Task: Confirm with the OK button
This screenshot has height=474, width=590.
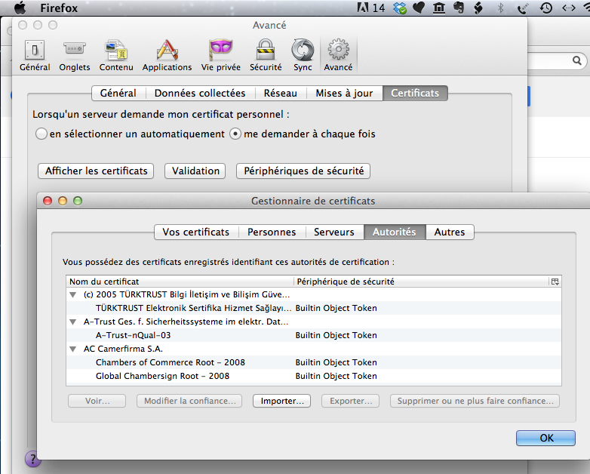Action: (545, 439)
